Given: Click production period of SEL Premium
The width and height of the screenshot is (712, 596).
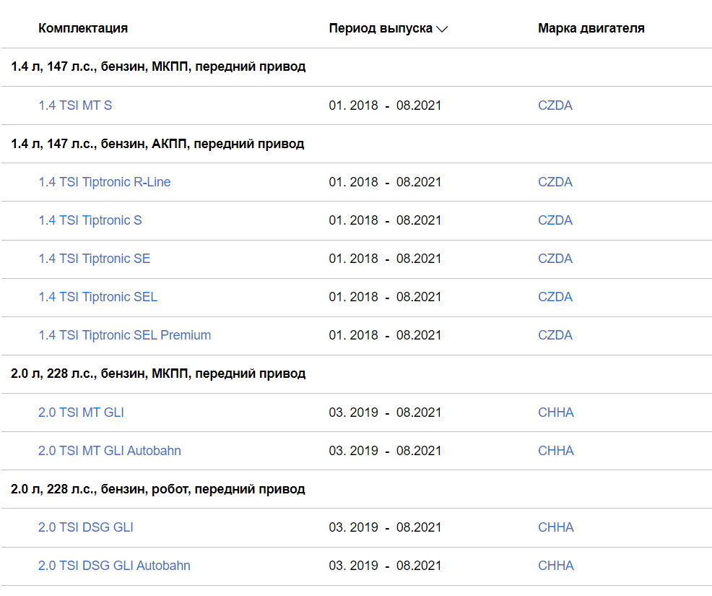Looking at the screenshot, I should point(385,335).
